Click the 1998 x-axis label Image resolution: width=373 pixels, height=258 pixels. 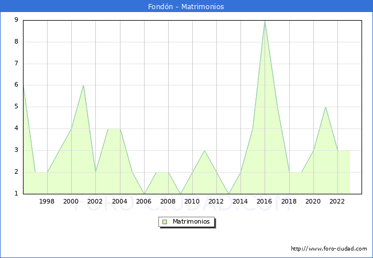click(x=47, y=201)
